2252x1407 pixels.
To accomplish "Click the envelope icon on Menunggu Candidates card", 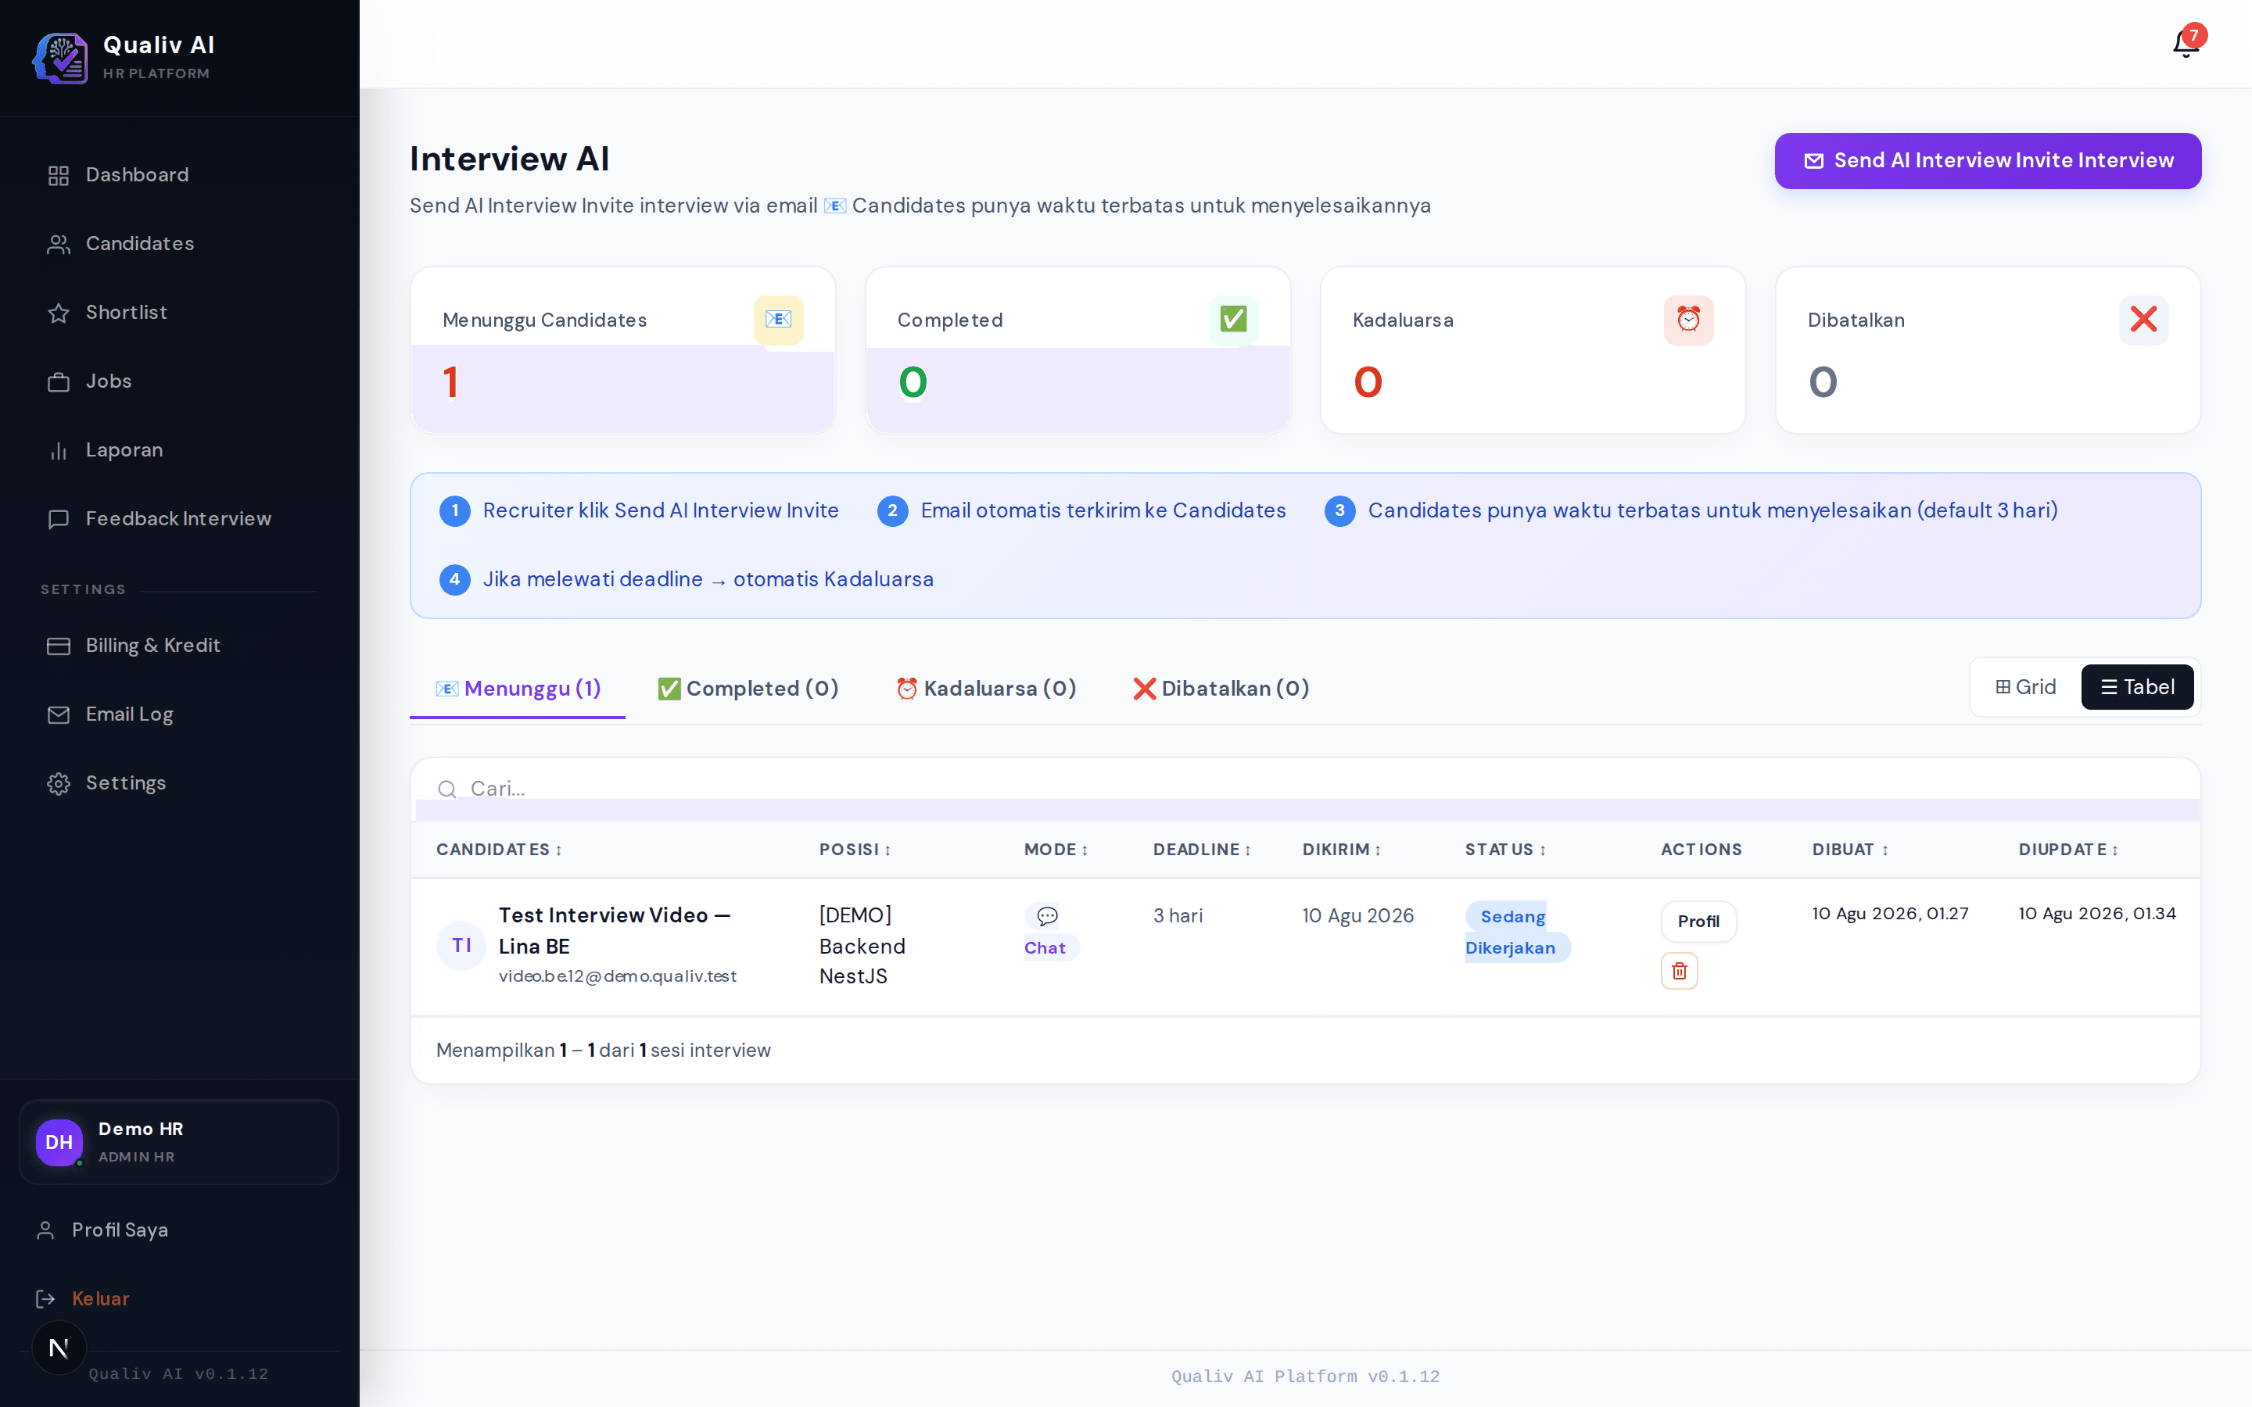I will 778,320.
